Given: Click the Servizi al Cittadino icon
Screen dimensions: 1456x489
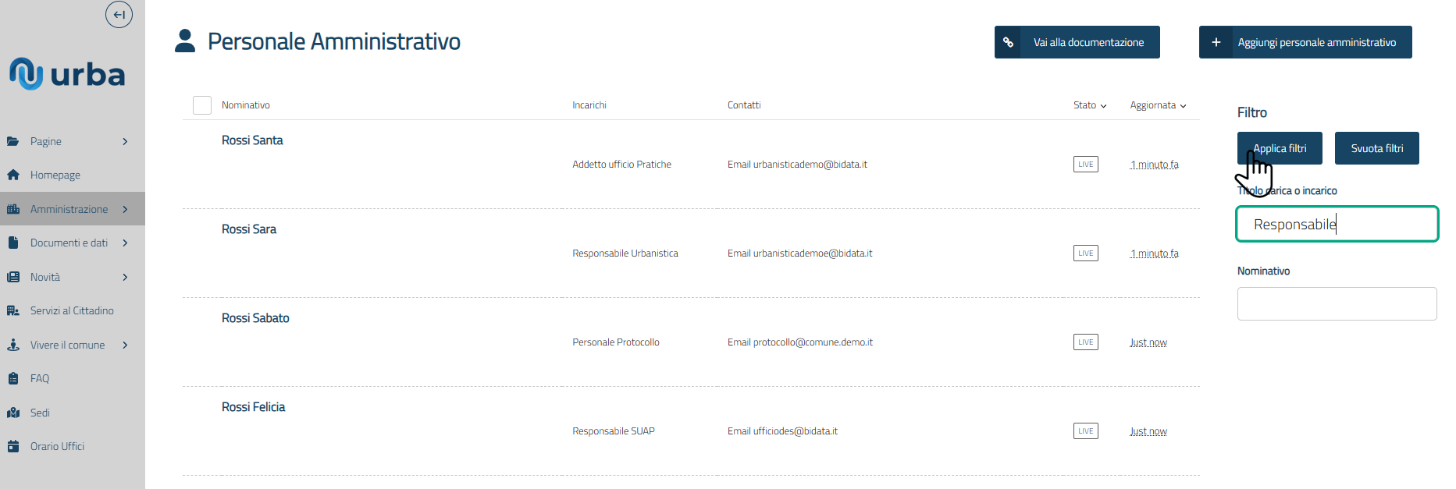Looking at the screenshot, I should 13,310.
